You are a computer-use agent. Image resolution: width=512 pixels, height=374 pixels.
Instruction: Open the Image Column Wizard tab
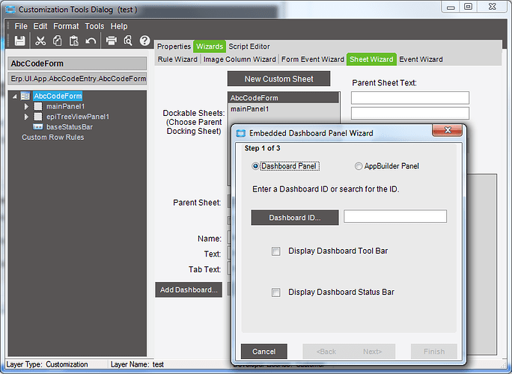[240, 59]
